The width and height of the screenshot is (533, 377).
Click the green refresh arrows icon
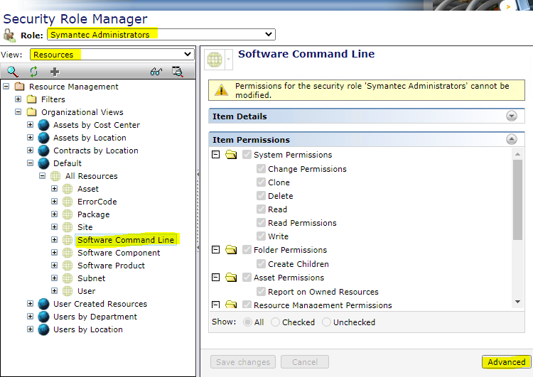pyautogui.click(x=33, y=71)
